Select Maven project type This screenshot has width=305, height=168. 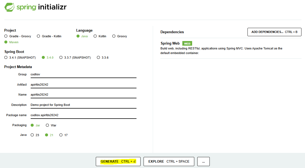6,42
